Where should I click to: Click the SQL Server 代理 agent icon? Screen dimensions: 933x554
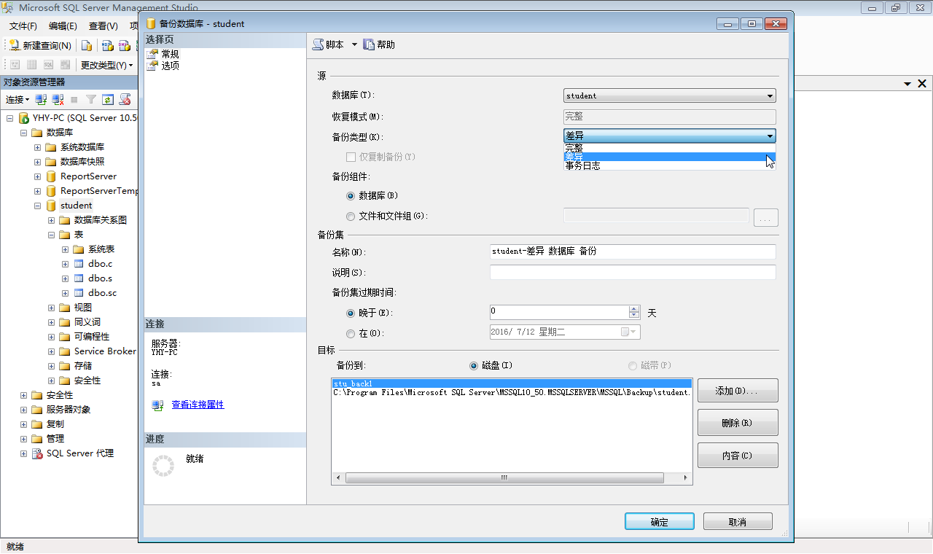pos(37,453)
